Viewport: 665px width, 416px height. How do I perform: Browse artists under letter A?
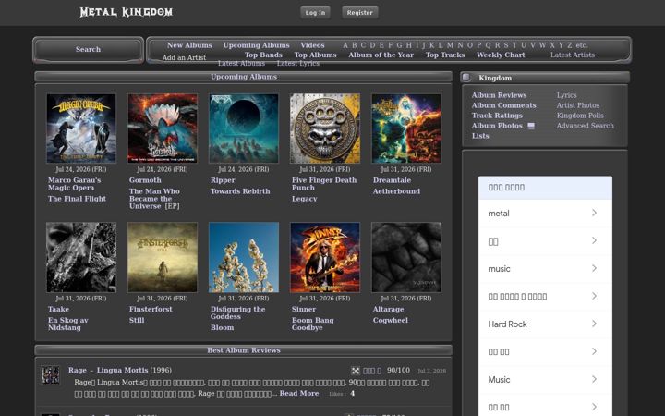345,45
